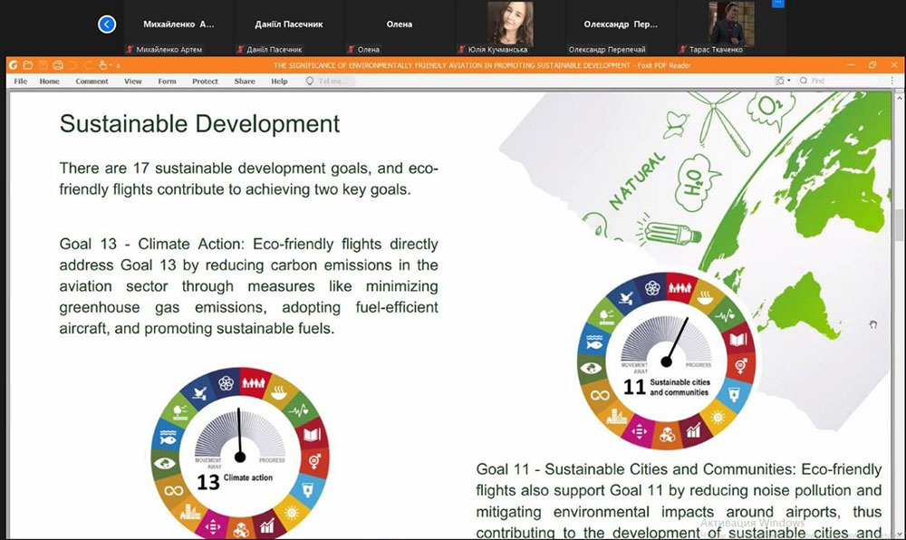Screen dimensions: 906x540
Task: Click the blue back arrow in the participant strip
Action: (x=107, y=24)
